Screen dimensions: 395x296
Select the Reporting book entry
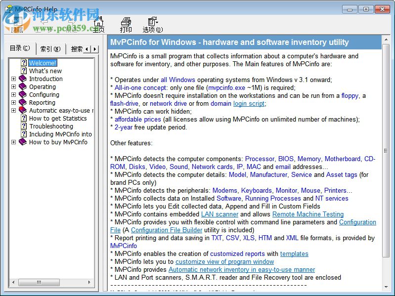(42, 102)
